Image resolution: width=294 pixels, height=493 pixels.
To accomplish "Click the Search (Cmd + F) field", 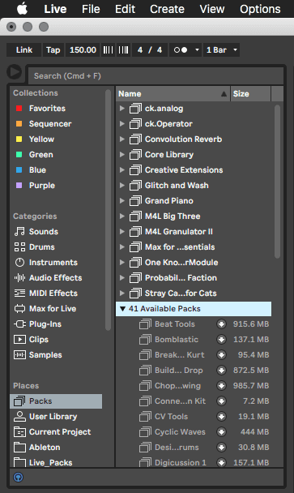I will coord(156,76).
